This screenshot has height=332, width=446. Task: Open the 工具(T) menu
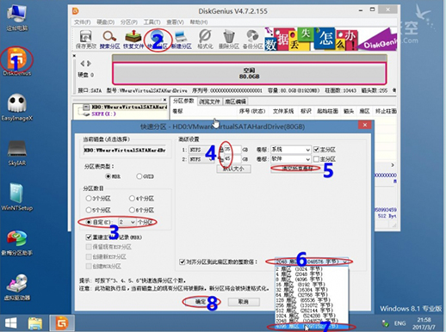click(152, 22)
